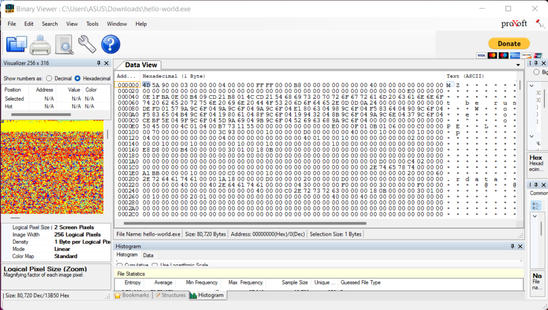Click the red pushpin icon near proXoft logo

click(x=540, y=24)
